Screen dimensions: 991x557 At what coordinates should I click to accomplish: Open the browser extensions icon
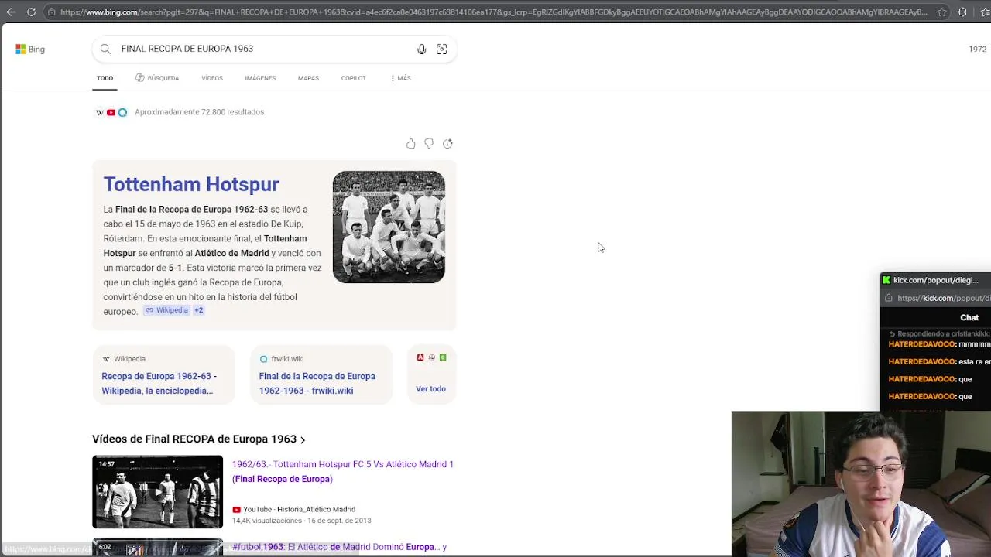(962, 12)
